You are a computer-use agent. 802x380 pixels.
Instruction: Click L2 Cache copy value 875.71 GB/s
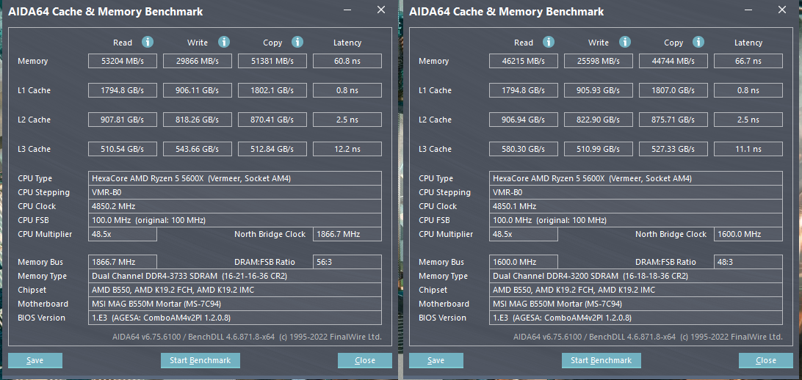coord(673,120)
